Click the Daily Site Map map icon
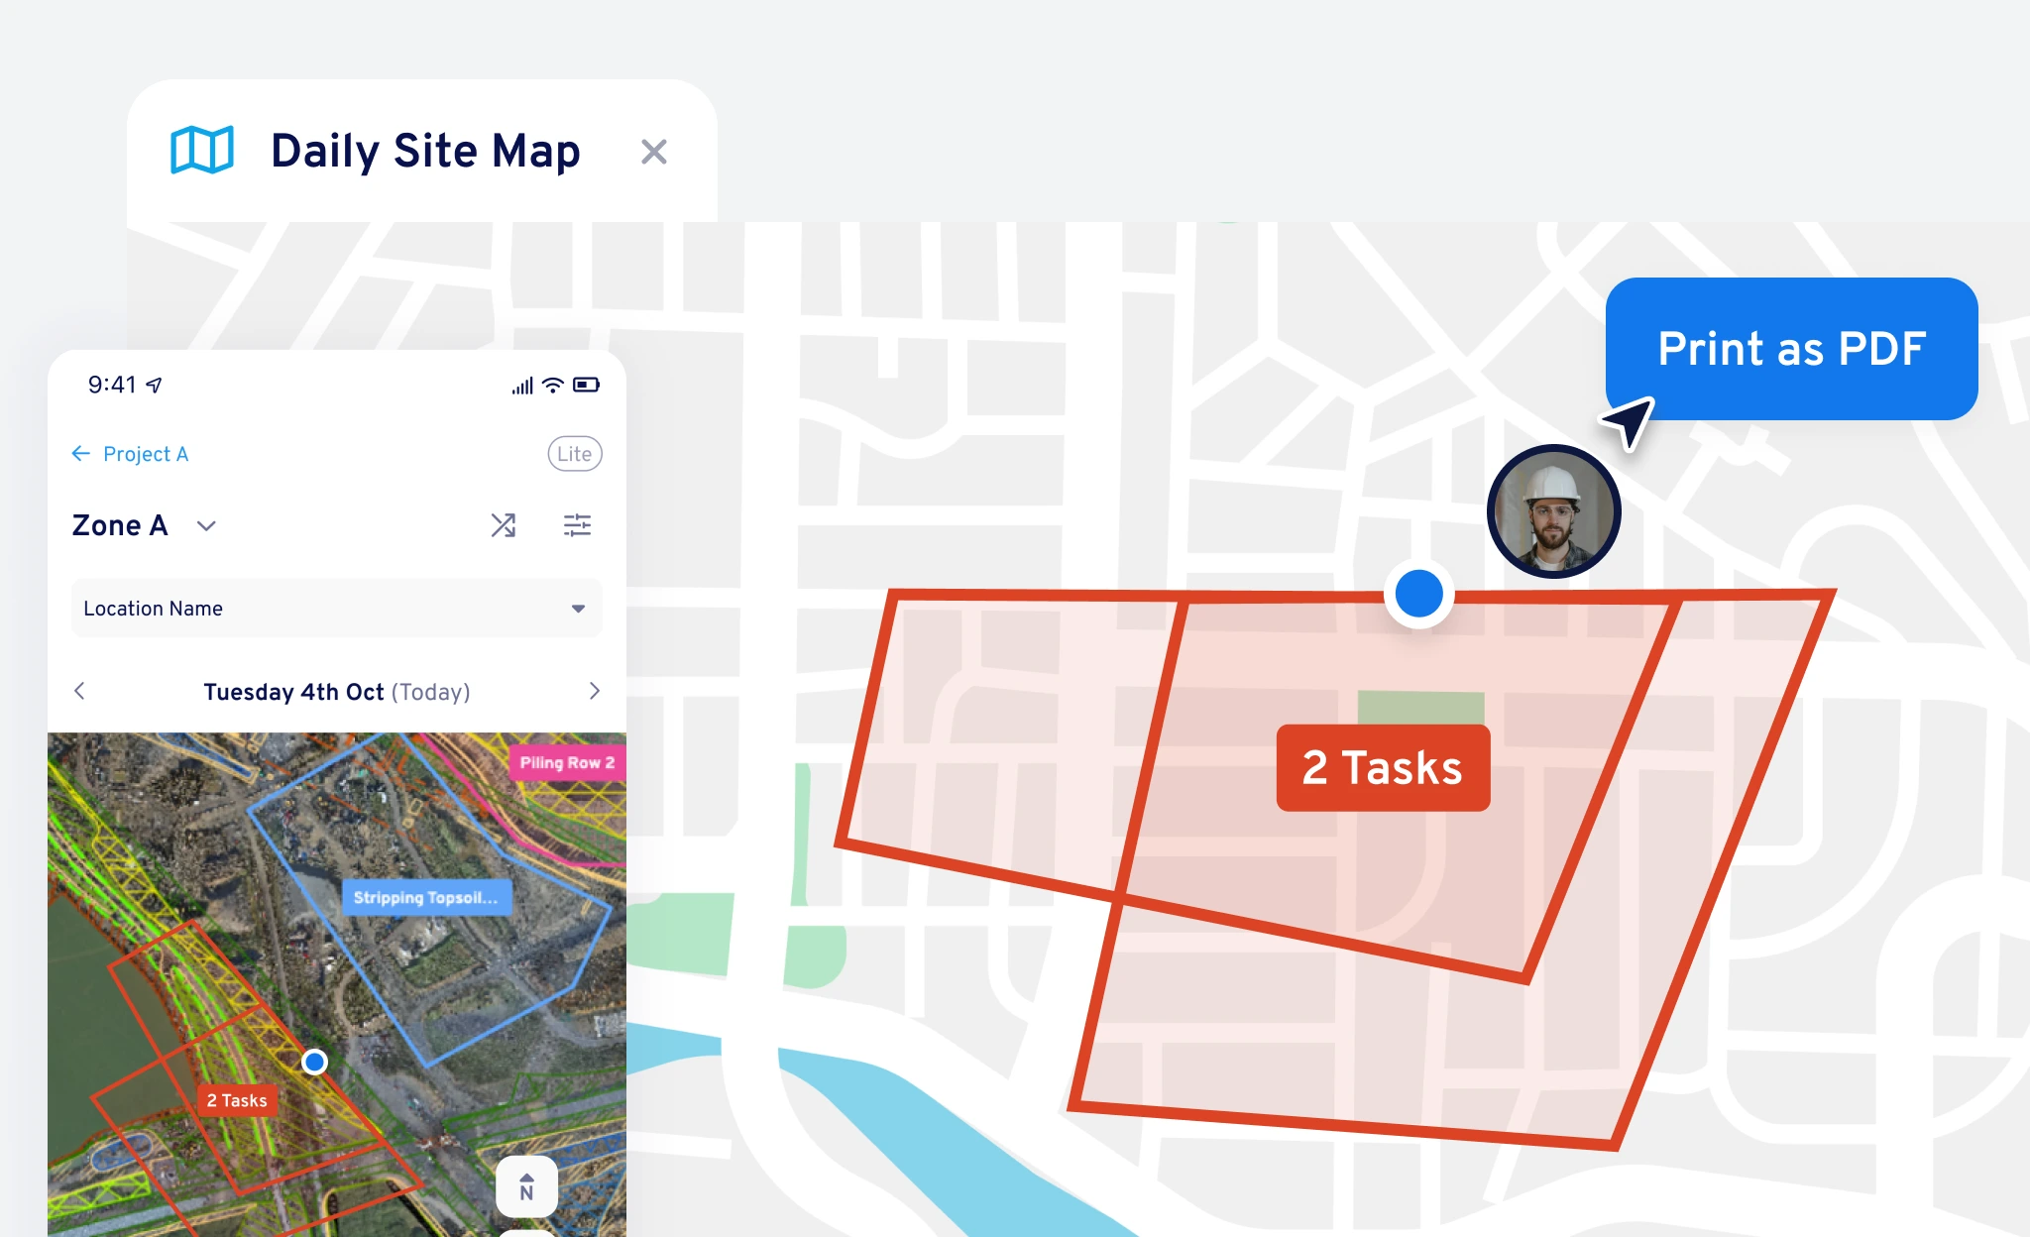 coord(202,151)
